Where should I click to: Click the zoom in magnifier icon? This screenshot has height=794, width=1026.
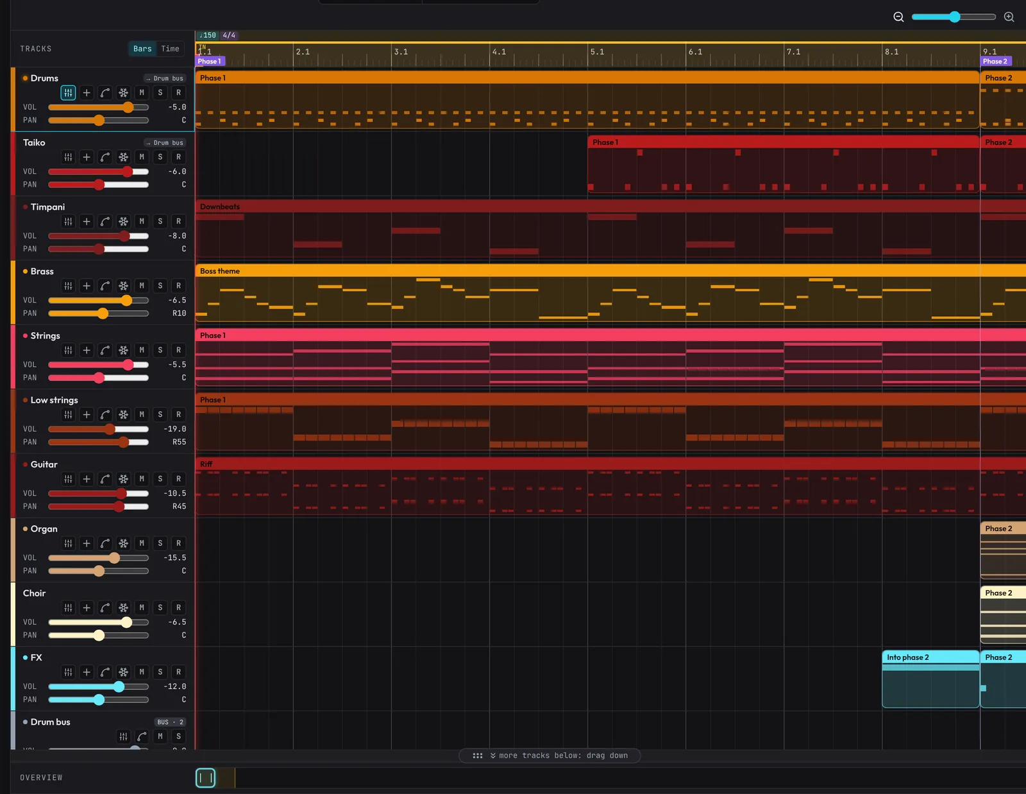click(x=1009, y=17)
